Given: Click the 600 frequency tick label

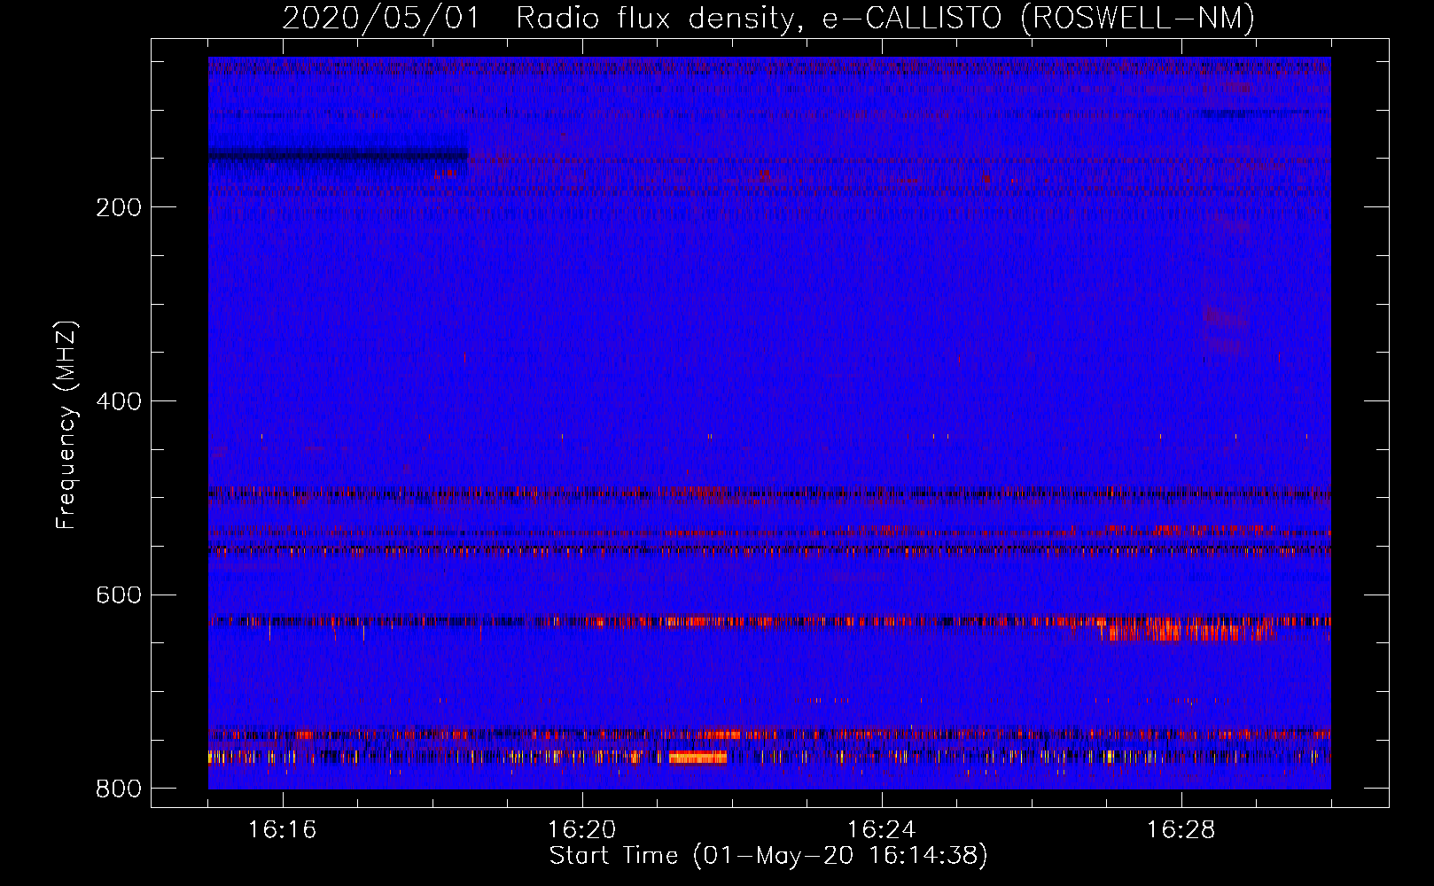Looking at the screenshot, I should click(x=119, y=595).
